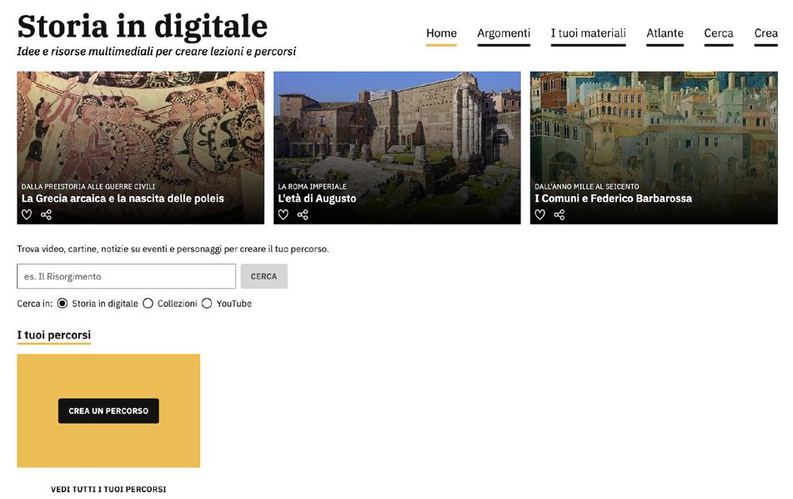Select the Collezioni search radio option

pos(148,303)
